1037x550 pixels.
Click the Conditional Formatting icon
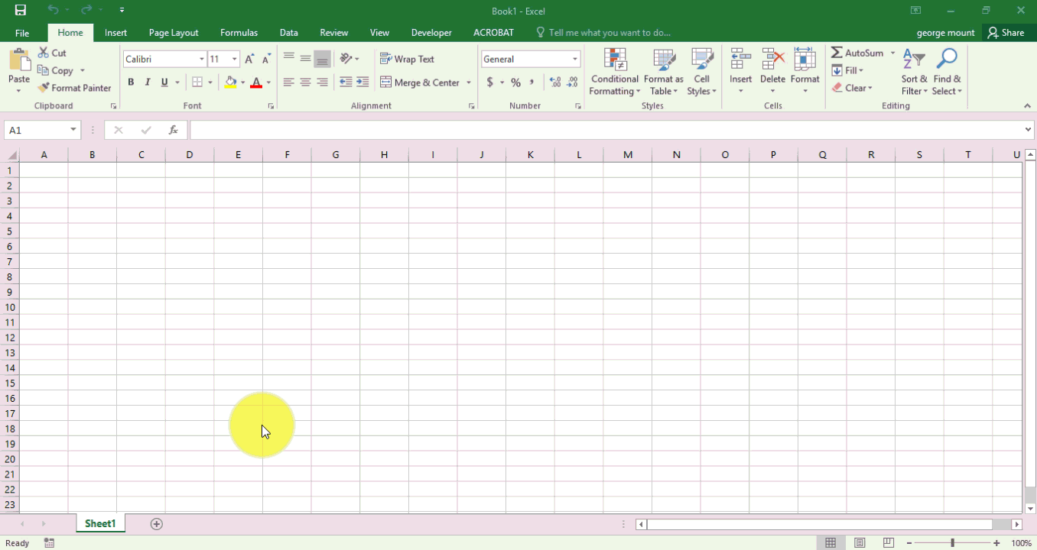pos(615,60)
